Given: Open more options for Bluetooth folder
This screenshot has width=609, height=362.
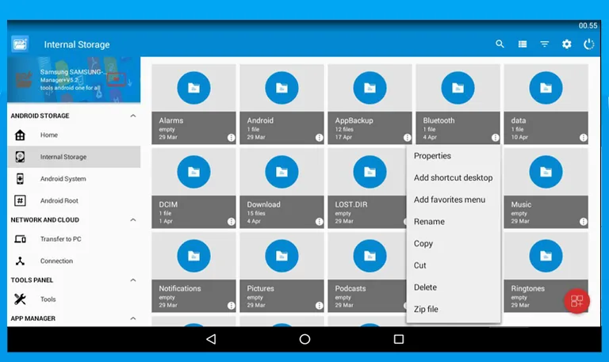Looking at the screenshot, I should [x=495, y=137].
